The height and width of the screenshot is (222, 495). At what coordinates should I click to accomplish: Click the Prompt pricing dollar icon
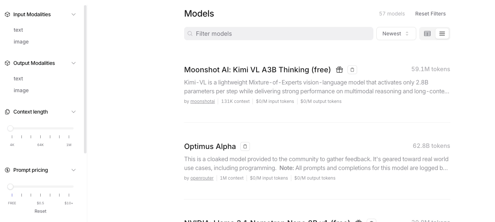point(7,170)
